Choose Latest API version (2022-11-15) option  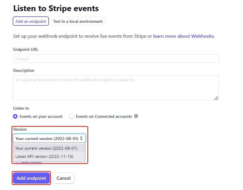click(x=49, y=156)
